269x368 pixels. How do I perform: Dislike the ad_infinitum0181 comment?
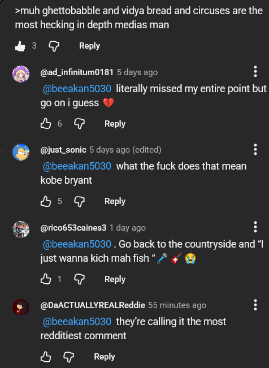tap(79, 123)
